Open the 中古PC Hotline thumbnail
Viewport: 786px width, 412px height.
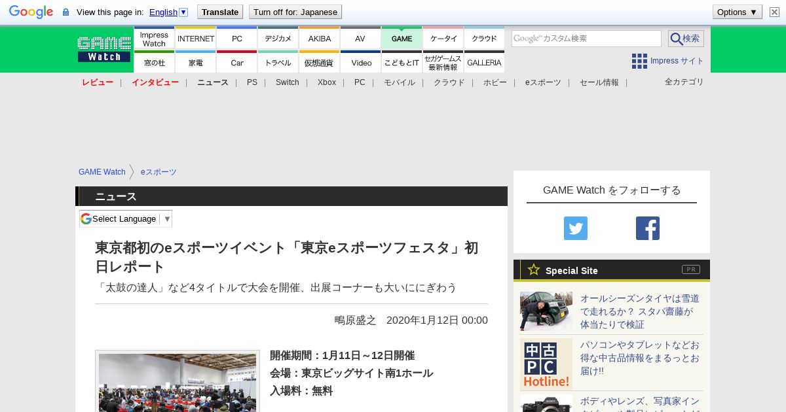[x=546, y=364]
